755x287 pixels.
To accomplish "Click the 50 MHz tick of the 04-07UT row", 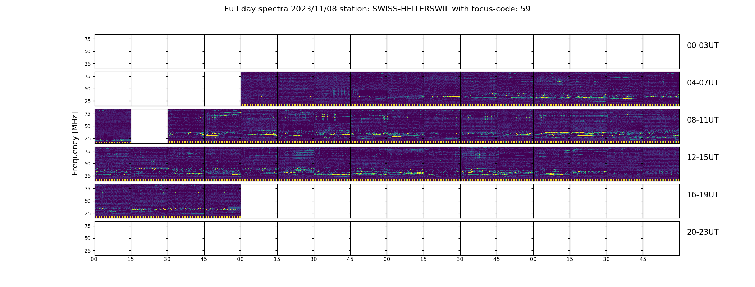I will click(x=87, y=89).
